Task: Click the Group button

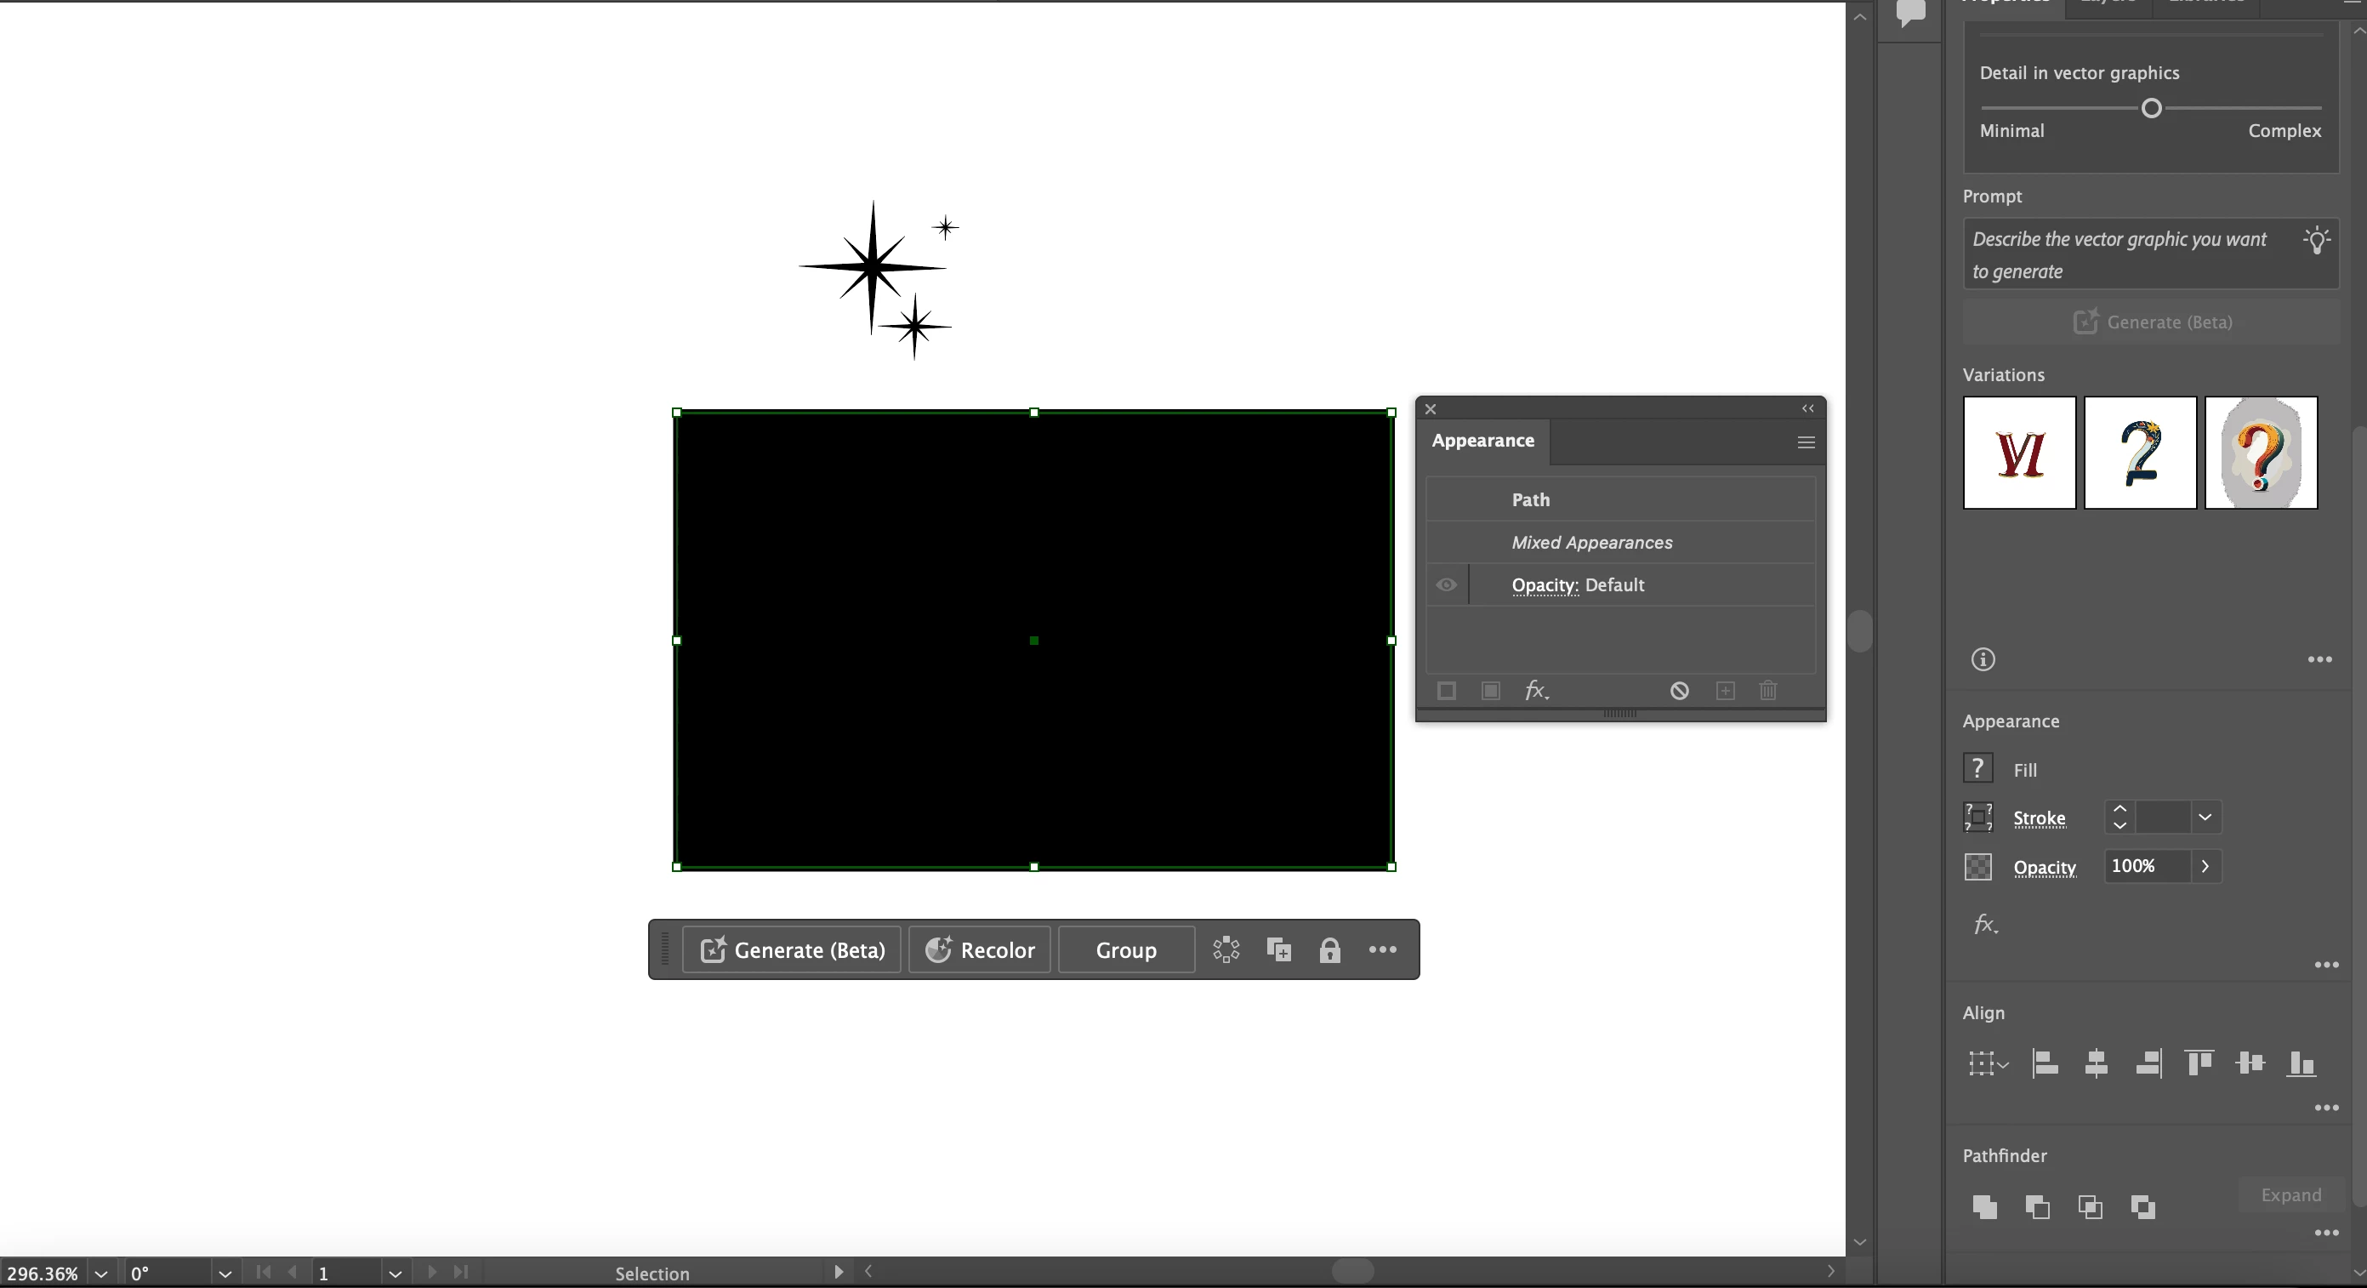Action: [1125, 949]
